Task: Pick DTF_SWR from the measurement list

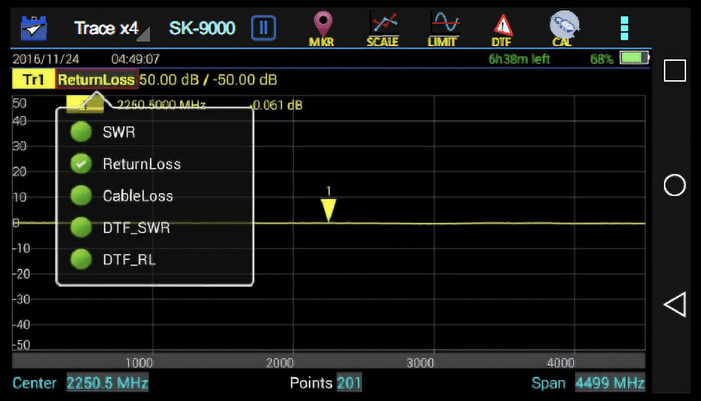Action: (x=136, y=228)
